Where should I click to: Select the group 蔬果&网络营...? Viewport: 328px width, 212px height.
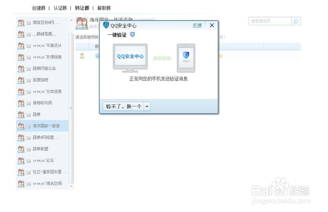click(42, 137)
